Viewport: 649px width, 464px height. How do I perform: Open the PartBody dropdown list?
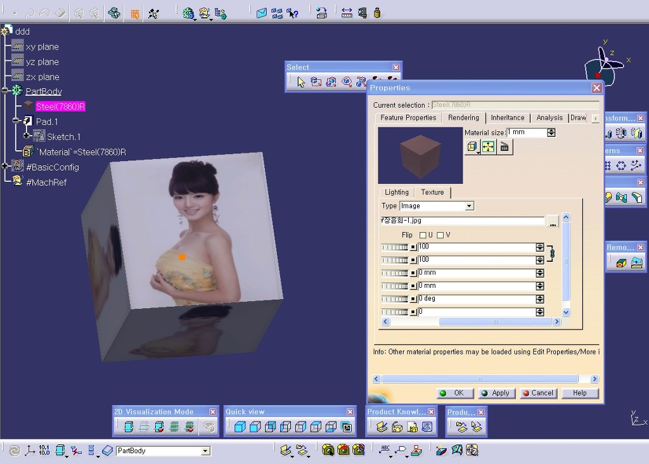tap(205, 451)
